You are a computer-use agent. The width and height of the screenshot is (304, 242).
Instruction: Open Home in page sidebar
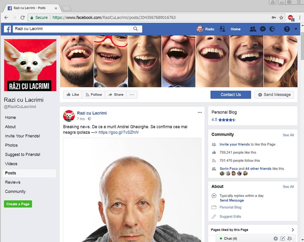click(10, 118)
